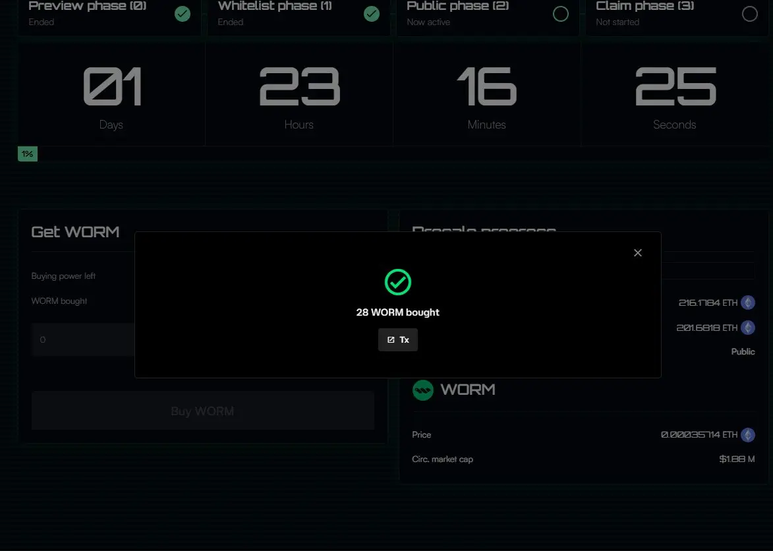Click the Buy WORM button
Viewport: 773px width, 551px height.
(x=202, y=411)
